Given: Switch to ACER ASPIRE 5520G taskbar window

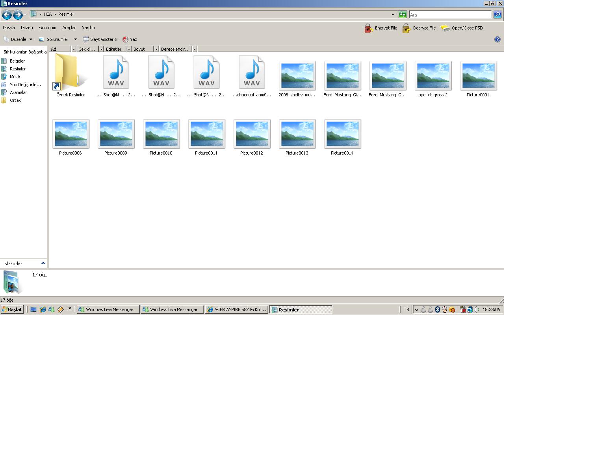Looking at the screenshot, I should click(236, 309).
